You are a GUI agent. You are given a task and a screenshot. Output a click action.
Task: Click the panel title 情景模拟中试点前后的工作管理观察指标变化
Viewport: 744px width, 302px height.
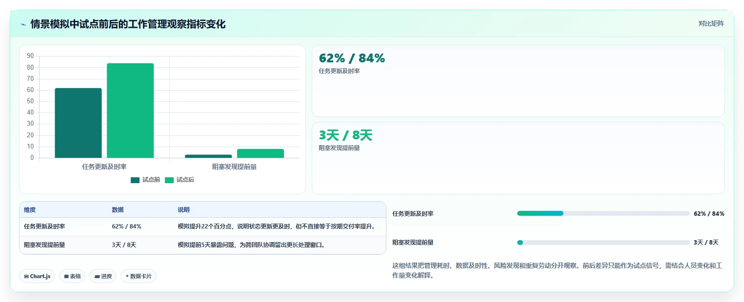click(128, 24)
